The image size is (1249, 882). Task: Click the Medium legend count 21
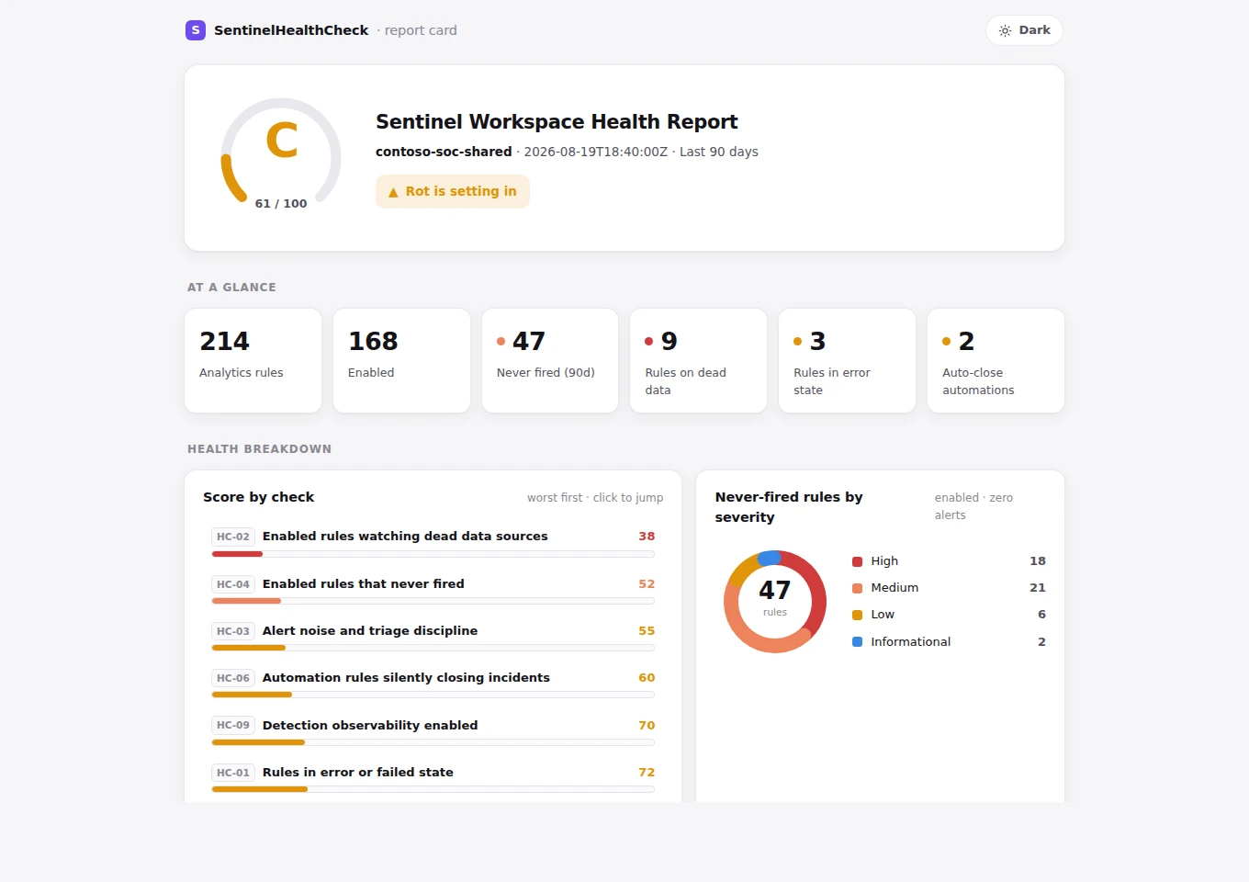1038,588
